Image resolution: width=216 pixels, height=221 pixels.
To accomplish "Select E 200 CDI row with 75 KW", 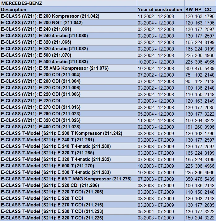I will pos(108,75).
